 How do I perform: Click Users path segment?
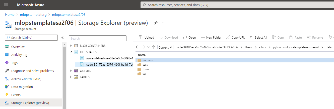tap(248, 47)
